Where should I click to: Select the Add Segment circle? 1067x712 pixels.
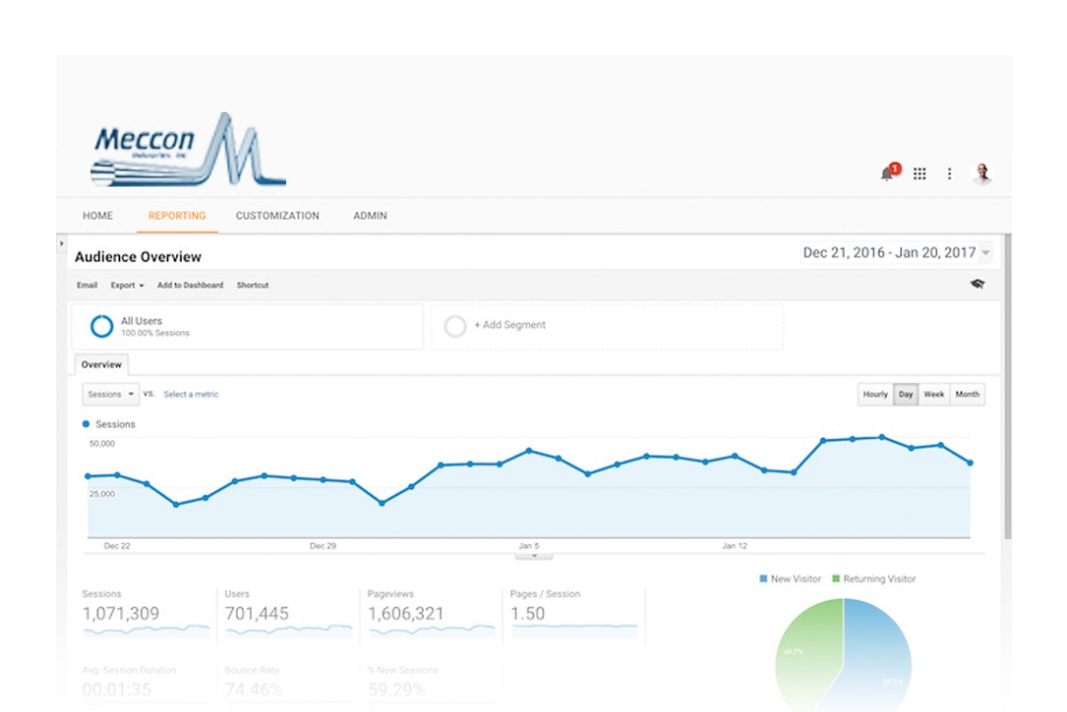455,325
